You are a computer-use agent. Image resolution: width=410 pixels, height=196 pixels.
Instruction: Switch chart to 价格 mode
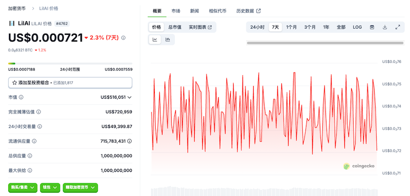click(156, 27)
